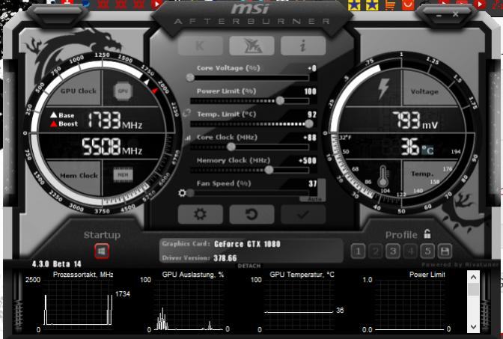Viewport: 503px width, 339px height.
Task: Click the MEM chip icon in gauge
Action: coord(123,175)
